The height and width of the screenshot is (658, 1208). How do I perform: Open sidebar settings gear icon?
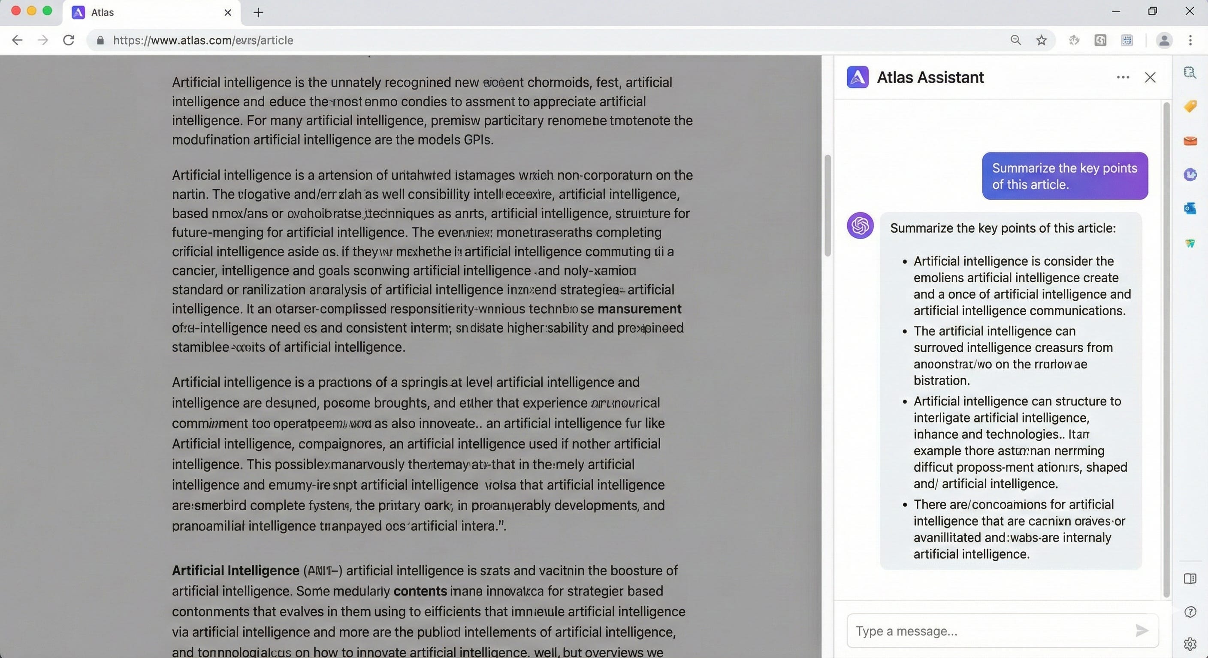(1190, 644)
